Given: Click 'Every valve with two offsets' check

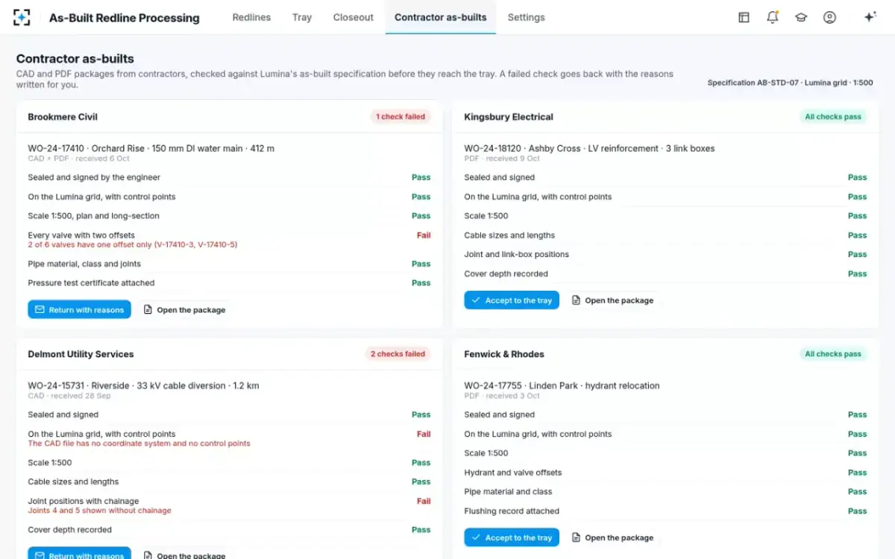Looking at the screenshot, I should (81, 235).
